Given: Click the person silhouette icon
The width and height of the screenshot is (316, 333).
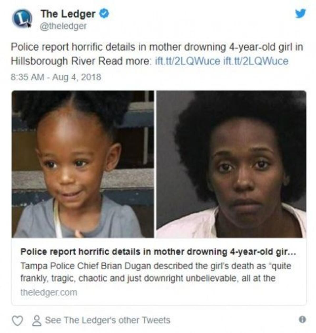Looking at the screenshot, I should tap(37, 321).
